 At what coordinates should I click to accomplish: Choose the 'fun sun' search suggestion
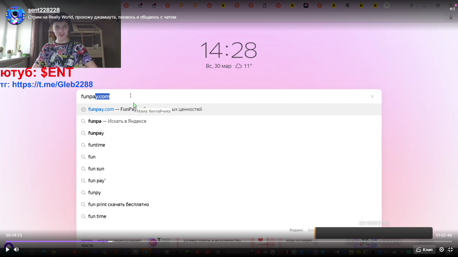pos(229,169)
